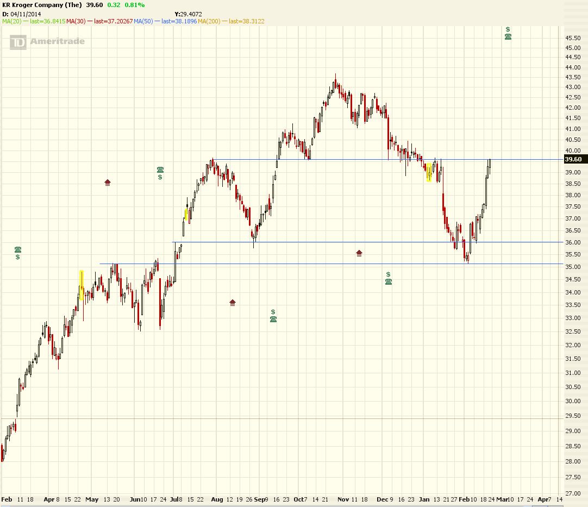
Task: Click the KR Kroger Company (The) title
Action: [x=42, y=5]
